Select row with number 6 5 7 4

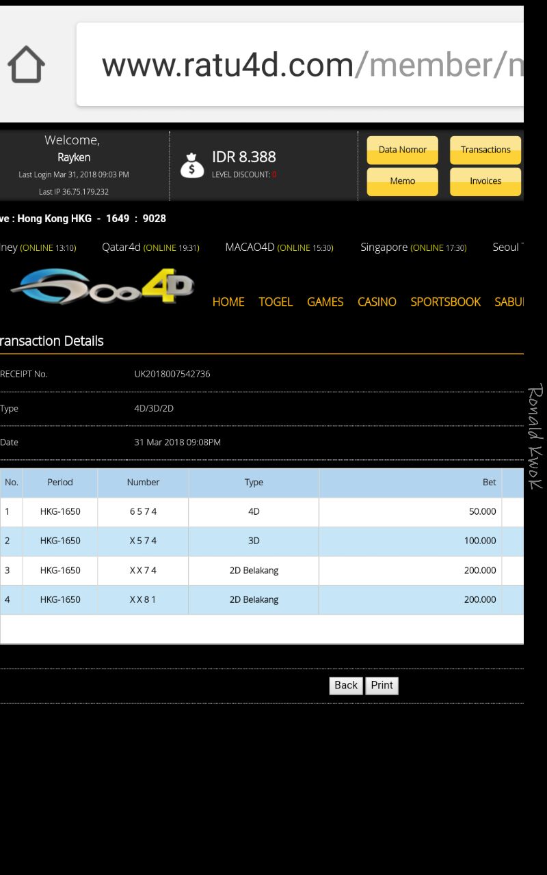click(143, 512)
